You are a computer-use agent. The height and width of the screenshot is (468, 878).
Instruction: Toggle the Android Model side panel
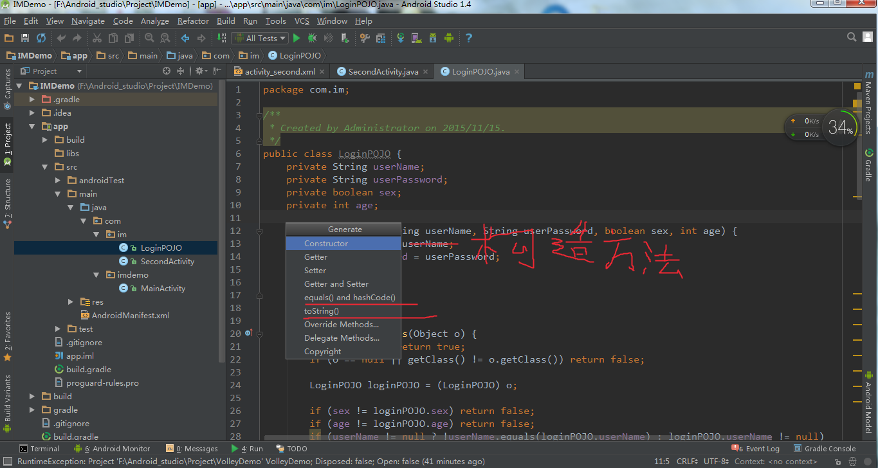pyautogui.click(x=868, y=403)
